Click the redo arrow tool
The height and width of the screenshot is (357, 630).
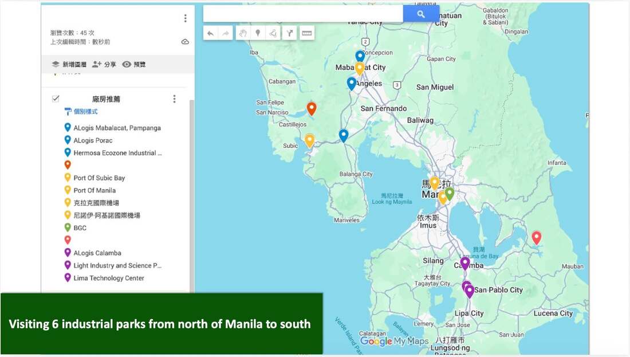(x=226, y=33)
